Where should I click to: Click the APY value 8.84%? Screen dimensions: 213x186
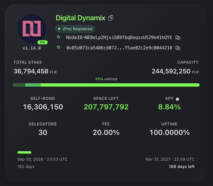(x=169, y=107)
